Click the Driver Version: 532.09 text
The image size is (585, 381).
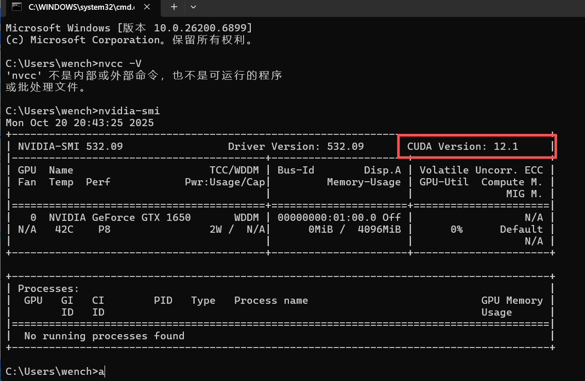tap(296, 147)
